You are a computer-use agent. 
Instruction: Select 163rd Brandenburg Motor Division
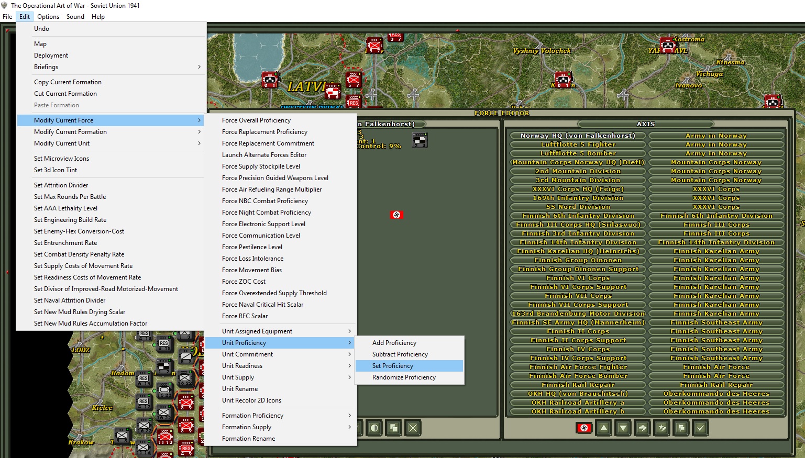click(x=578, y=314)
